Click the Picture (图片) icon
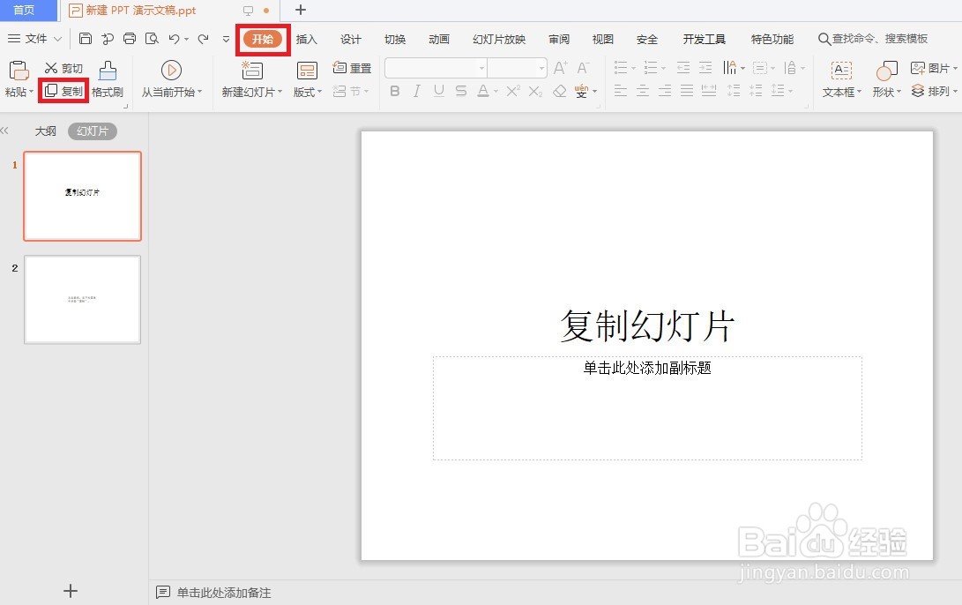Screen dimensions: 962x605 [918, 68]
